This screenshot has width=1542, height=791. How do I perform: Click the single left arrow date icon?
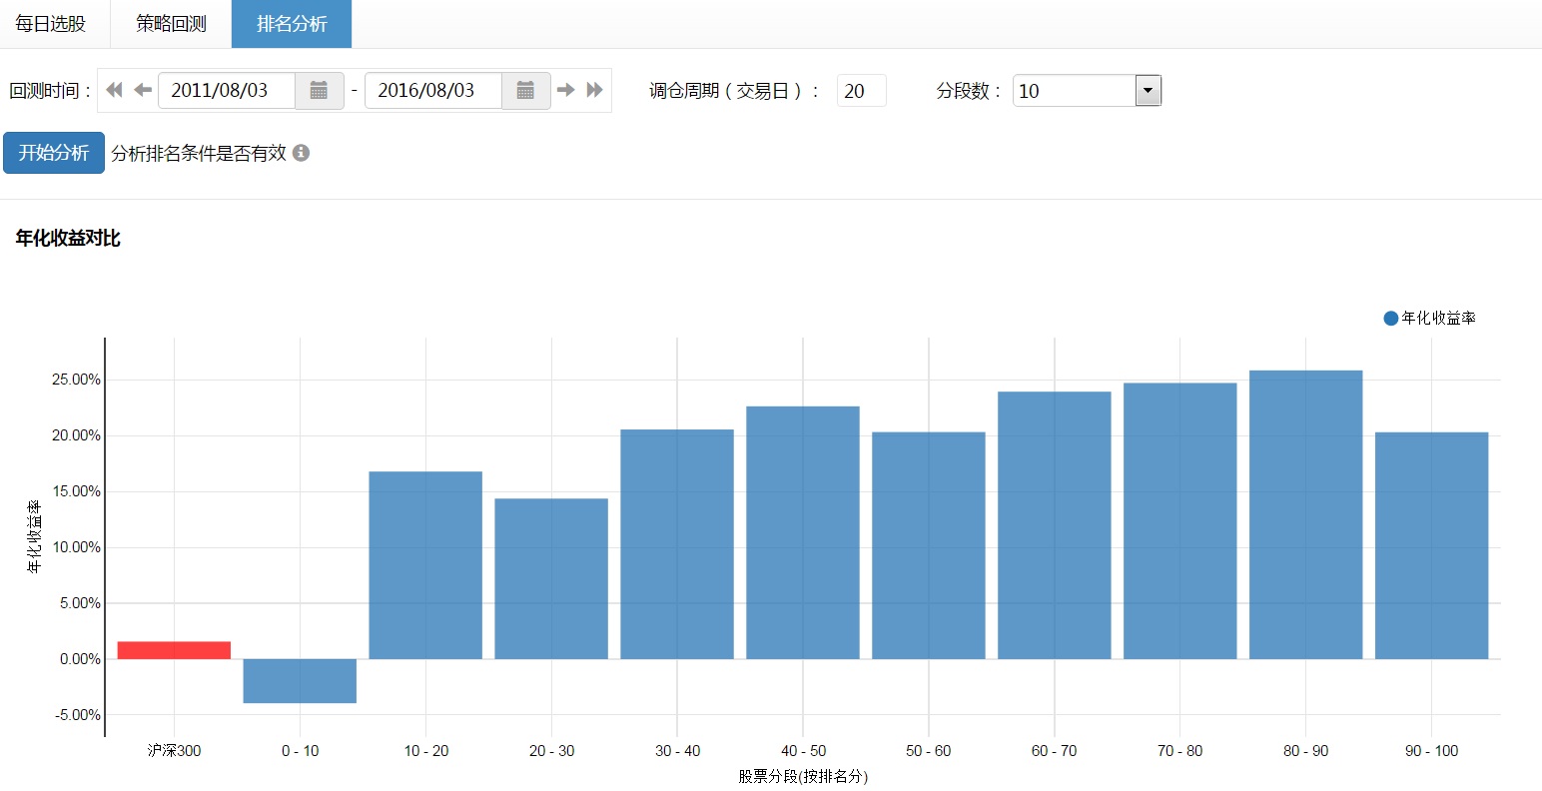[x=143, y=90]
